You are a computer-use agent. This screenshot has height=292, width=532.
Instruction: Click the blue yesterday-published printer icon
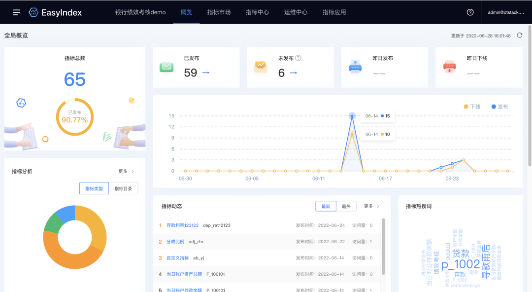coord(355,67)
